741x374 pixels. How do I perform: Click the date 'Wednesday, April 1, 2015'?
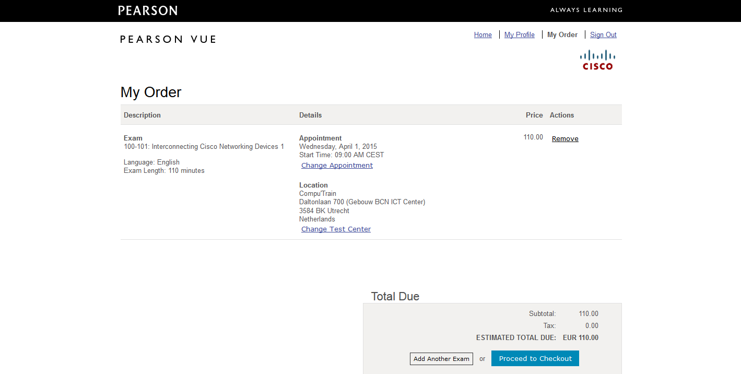[338, 147]
